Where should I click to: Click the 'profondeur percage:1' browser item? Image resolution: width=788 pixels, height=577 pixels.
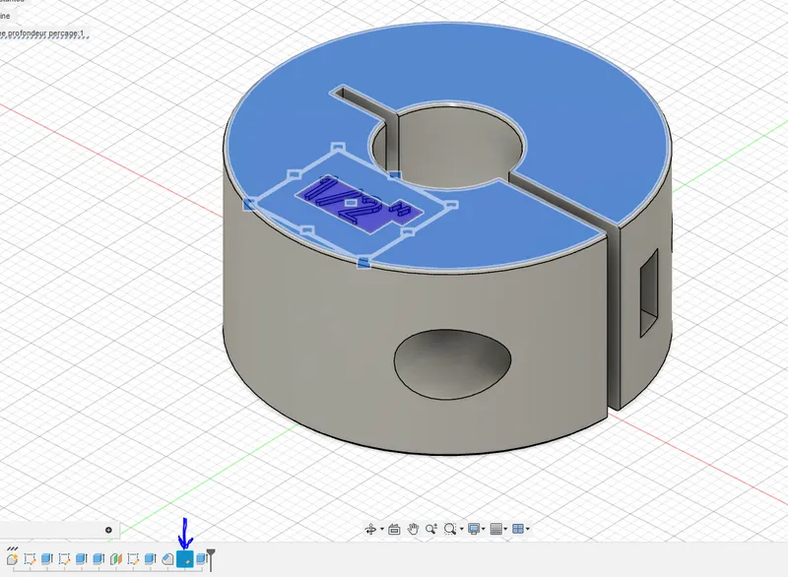44,32
